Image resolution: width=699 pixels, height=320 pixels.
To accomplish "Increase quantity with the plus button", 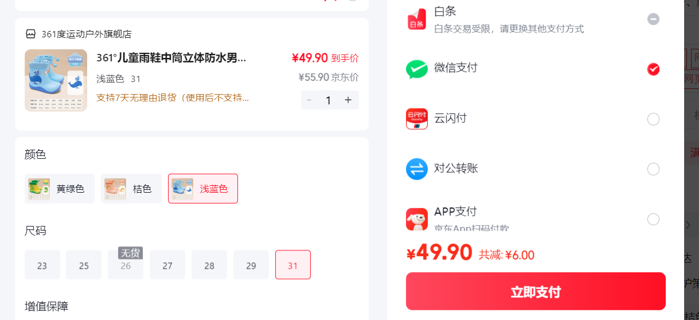I will (x=347, y=100).
